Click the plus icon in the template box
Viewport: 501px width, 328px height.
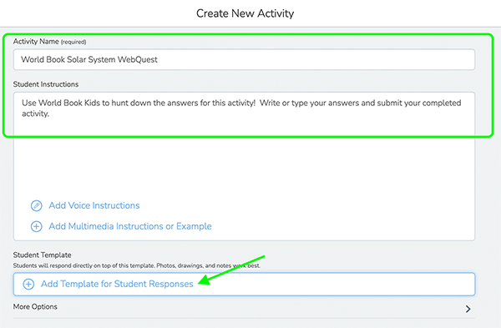(x=28, y=284)
